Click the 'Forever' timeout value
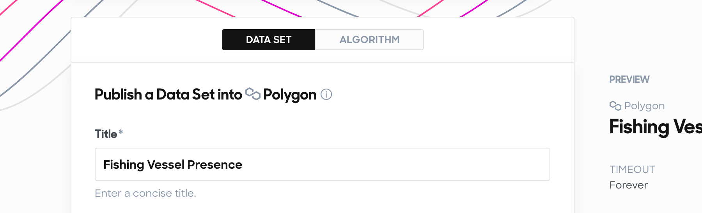702x213 pixels. [x=629, y=185]
